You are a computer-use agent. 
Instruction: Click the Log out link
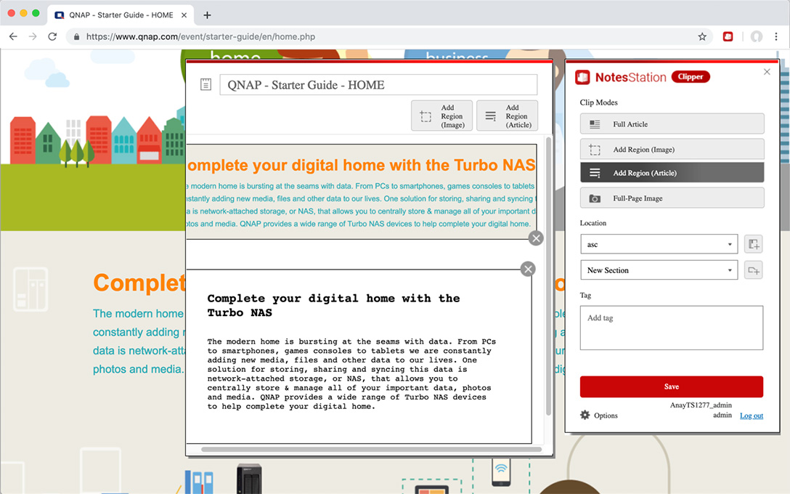pos(752,416)
